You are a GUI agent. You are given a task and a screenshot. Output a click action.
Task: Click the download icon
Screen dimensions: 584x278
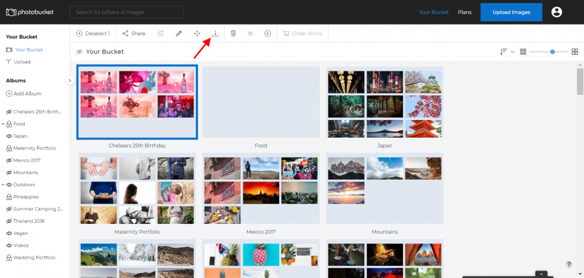[215, 33]
